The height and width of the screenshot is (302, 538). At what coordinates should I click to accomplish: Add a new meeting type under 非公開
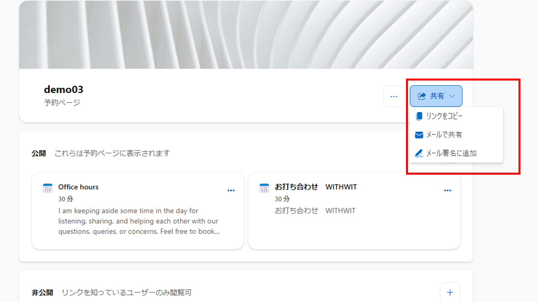point(450,292)
